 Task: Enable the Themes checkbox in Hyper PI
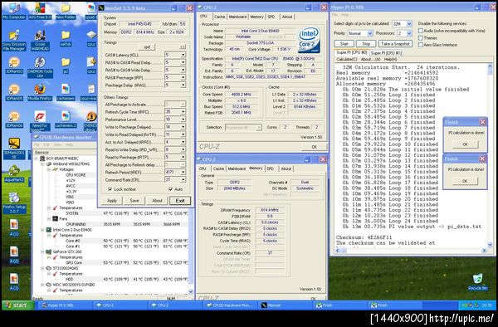tap(421, 38)
